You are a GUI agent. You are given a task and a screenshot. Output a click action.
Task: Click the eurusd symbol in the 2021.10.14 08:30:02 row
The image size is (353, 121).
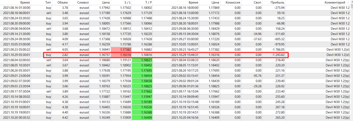[84, 97]
